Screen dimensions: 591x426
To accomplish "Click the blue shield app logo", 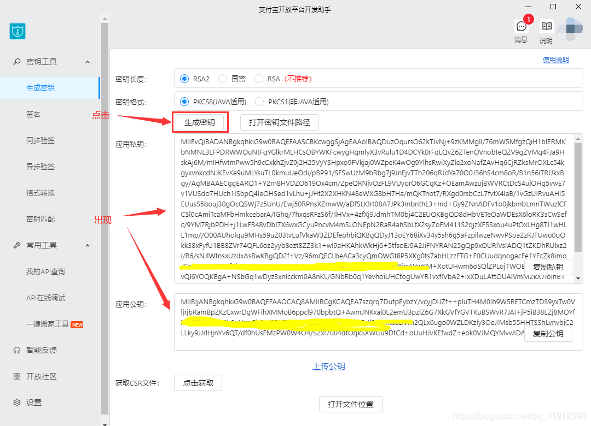I will [18, 31].
